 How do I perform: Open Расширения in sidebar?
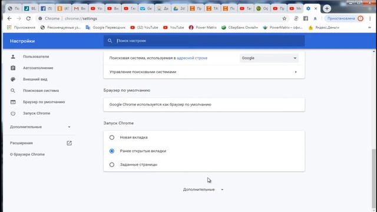(x=21, y=143)
